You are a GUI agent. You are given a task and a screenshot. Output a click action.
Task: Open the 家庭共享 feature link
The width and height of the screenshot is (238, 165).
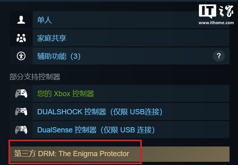coord(52,38)
